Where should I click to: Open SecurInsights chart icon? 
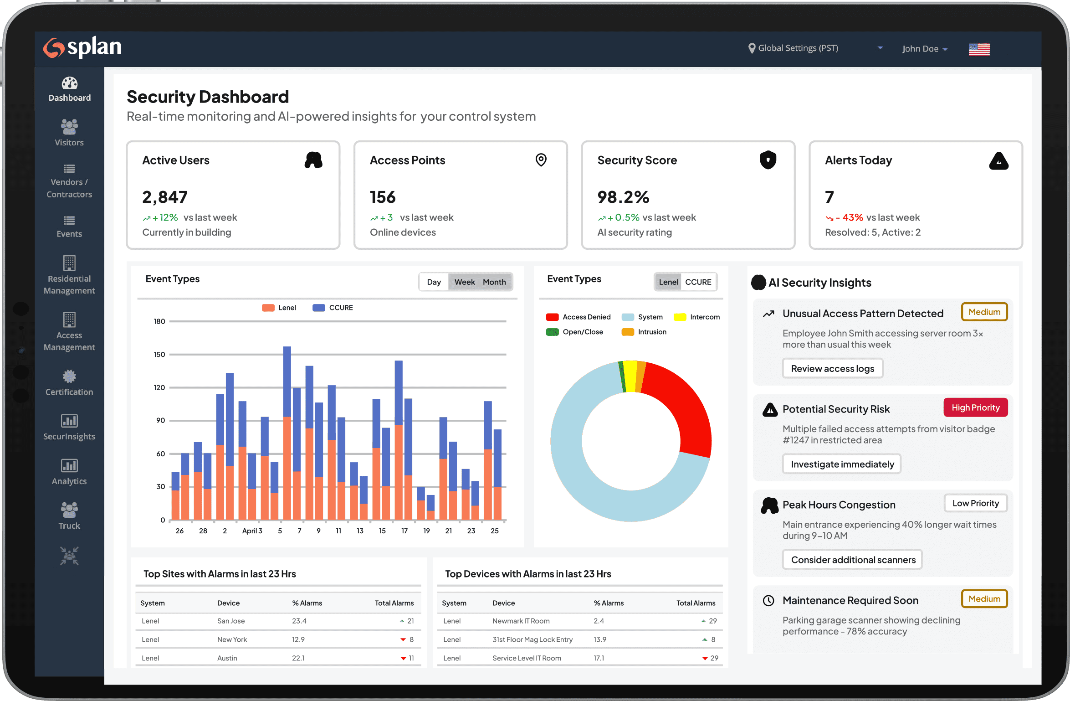point(69,421)
